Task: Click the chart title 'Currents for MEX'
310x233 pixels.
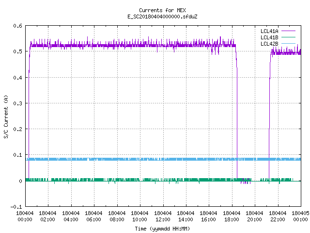Action: (162, 10)
